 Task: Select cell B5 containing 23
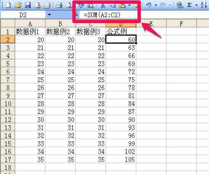60,63
